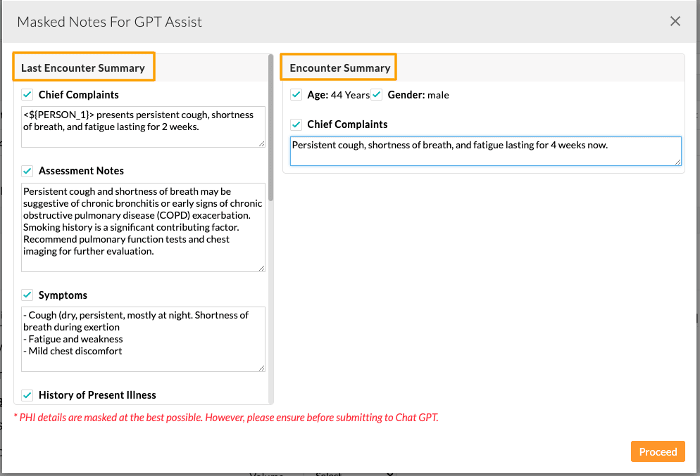Uncheck History of Present Illness
The height and width of the screenshot is (476, 700).
pos(27,395)
